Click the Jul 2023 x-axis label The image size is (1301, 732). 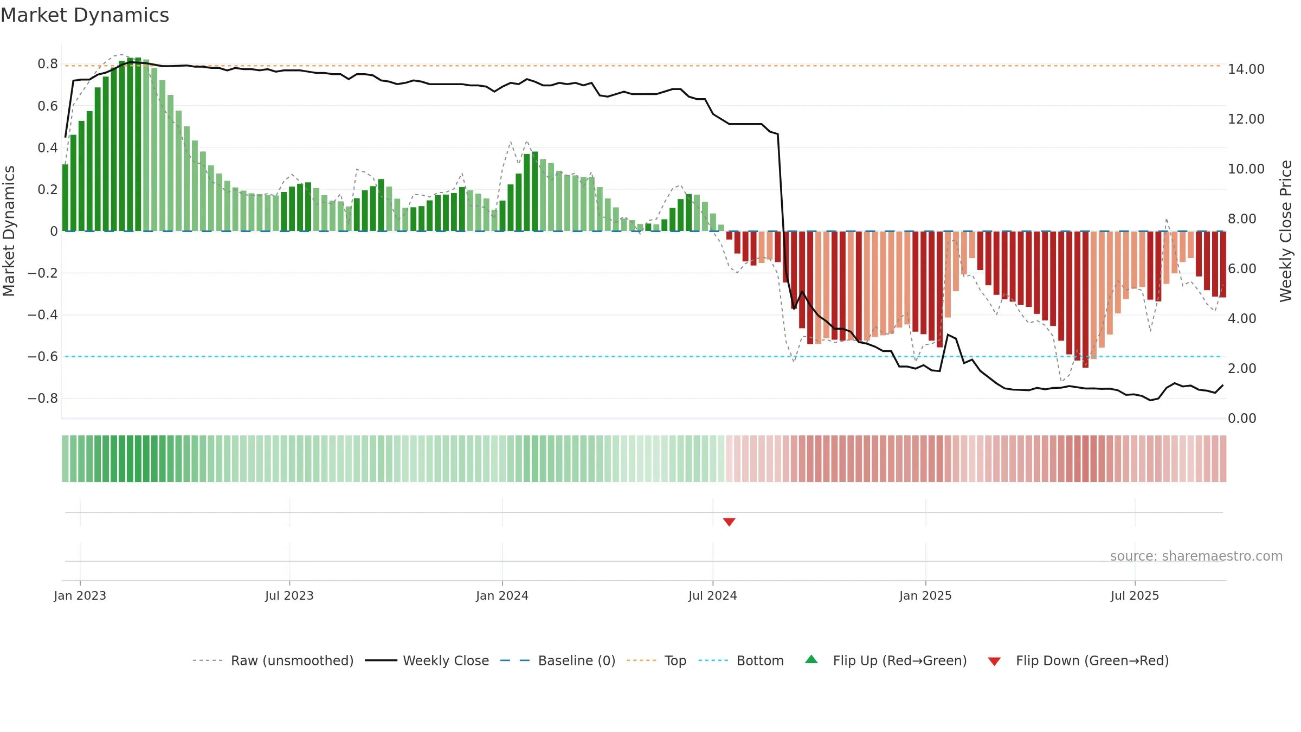pyautogui.click(x=289, y=595)
